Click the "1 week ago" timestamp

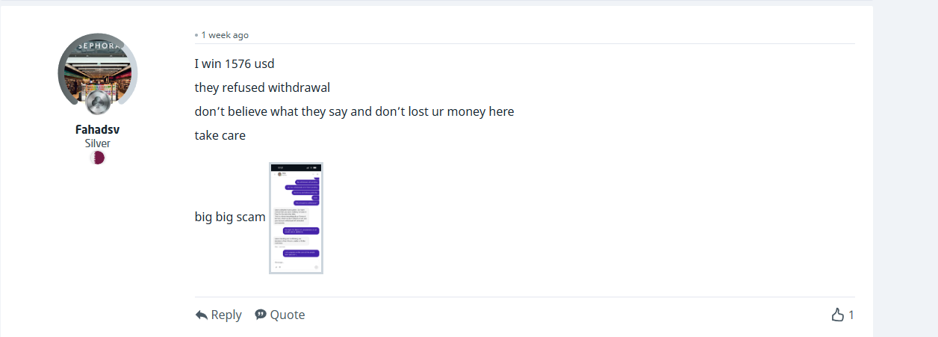click(x=225, y=35)
